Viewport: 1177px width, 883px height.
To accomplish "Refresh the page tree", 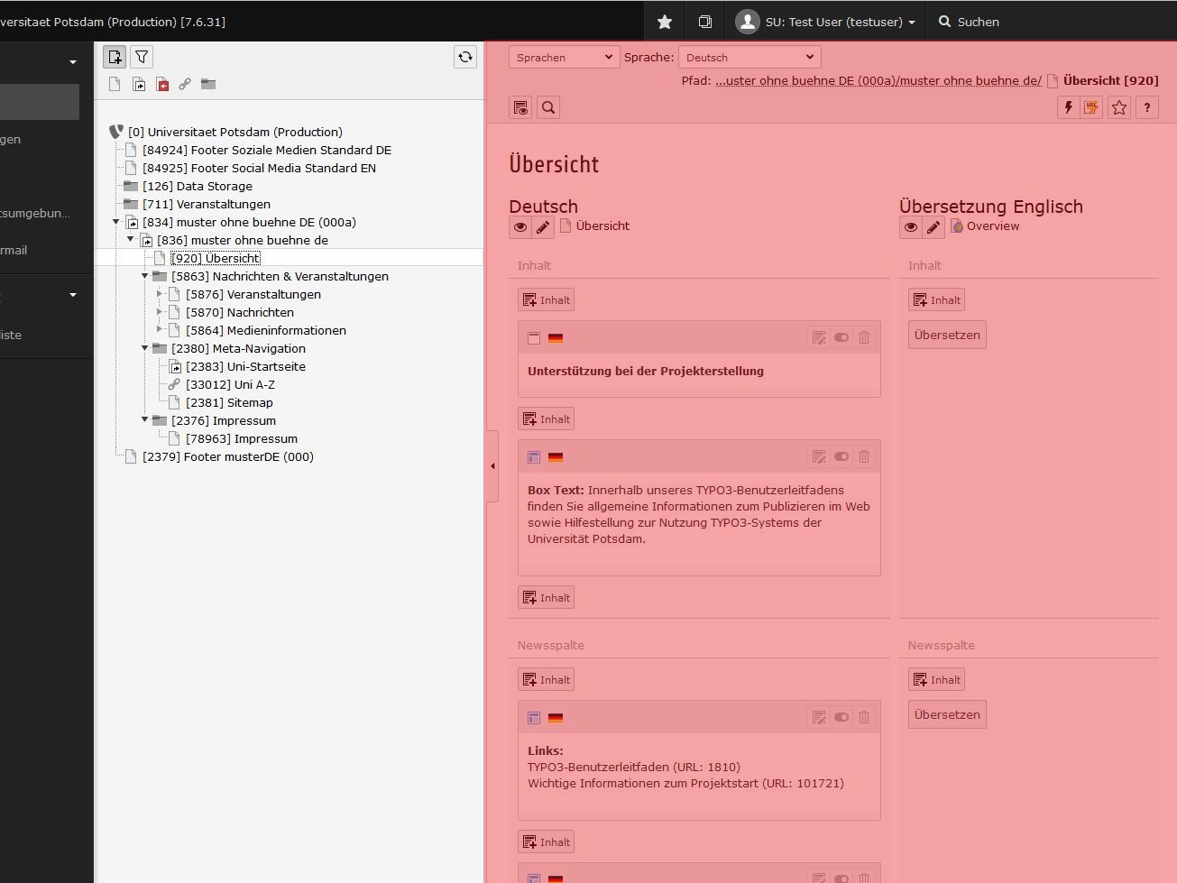I will [x=464, y=58].
